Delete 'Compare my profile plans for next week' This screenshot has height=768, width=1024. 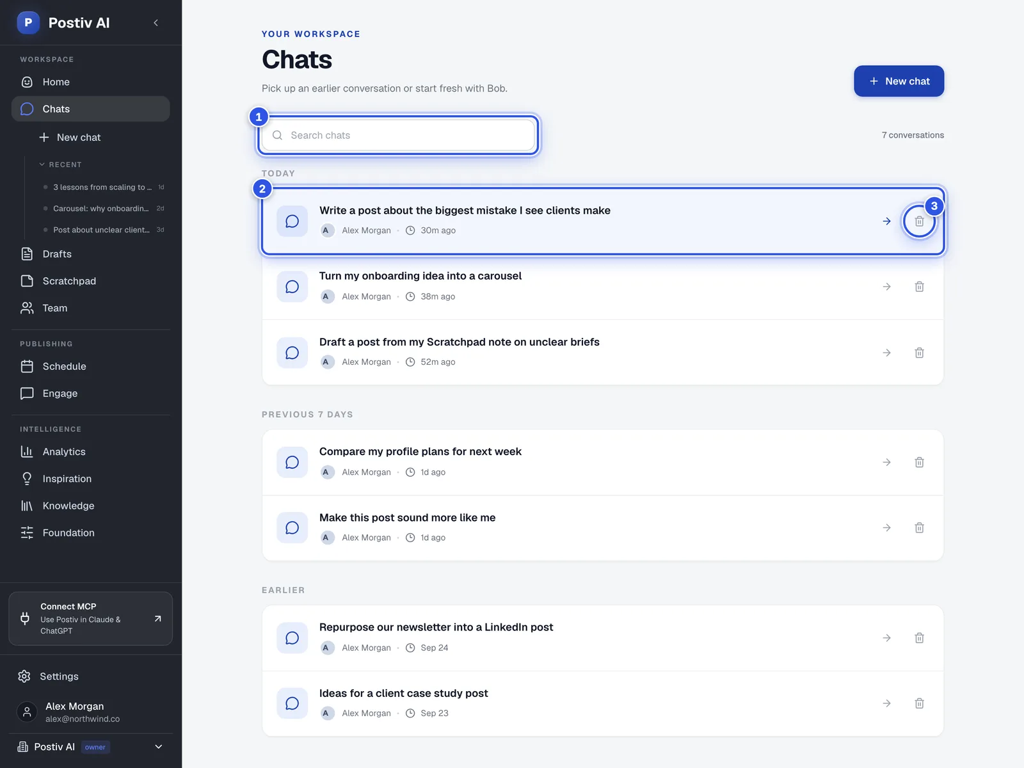[x=919, y=462]
